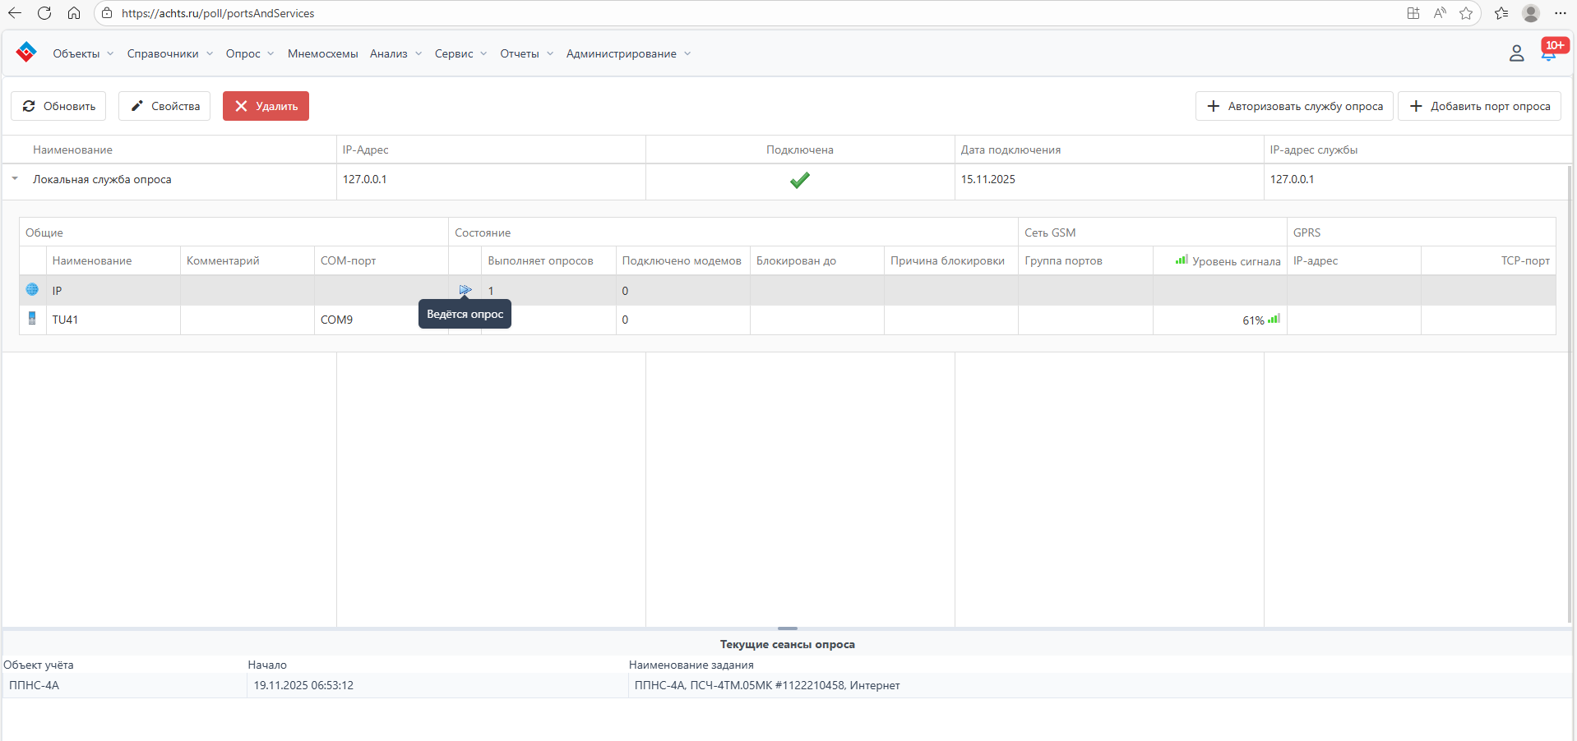The image size is (1577, 741).
Task: Open the Мнемосхемы menu item
Action: 322,53
